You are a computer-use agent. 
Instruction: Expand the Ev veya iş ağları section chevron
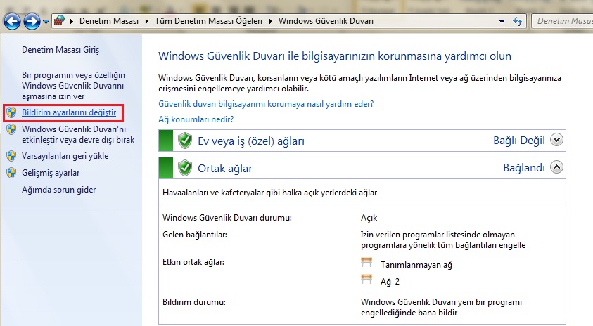(556, 140)
